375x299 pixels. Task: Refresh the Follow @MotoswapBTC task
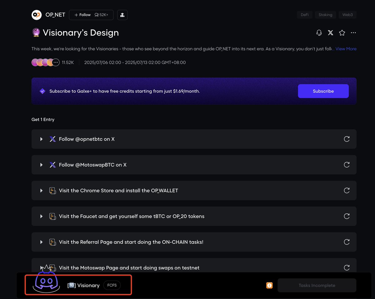pos(347,165)
